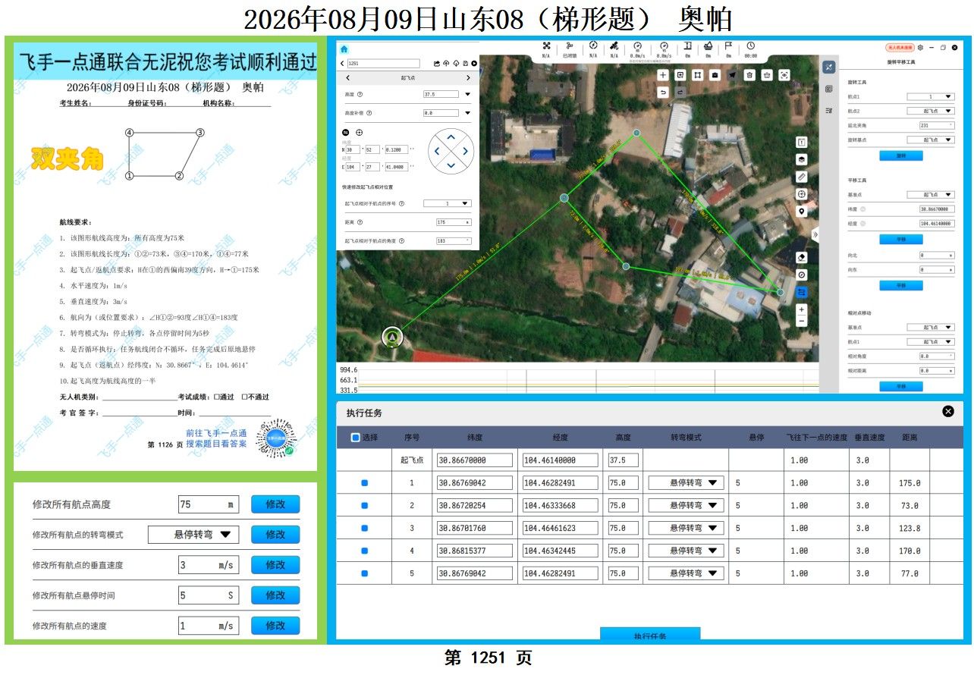Go to the home screen icon

(344, 49)
